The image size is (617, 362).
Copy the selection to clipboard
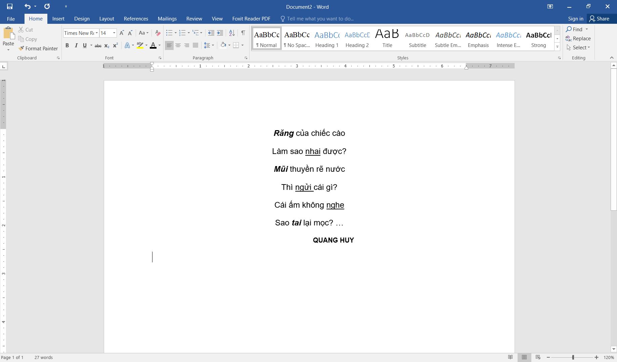pyautogui.click(x=28, y=39)
